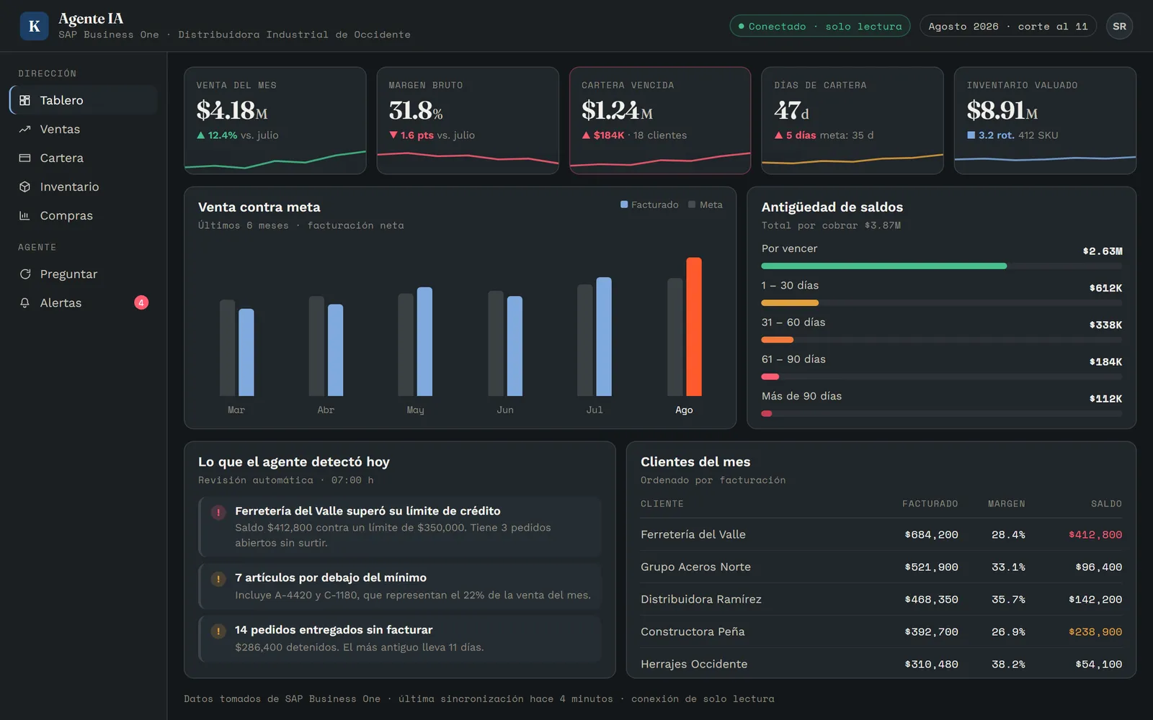Click the orange Ago facturado bar
Image resolution: width=1153 pixels, height=720 pixels.
click(x=693, y=327)
